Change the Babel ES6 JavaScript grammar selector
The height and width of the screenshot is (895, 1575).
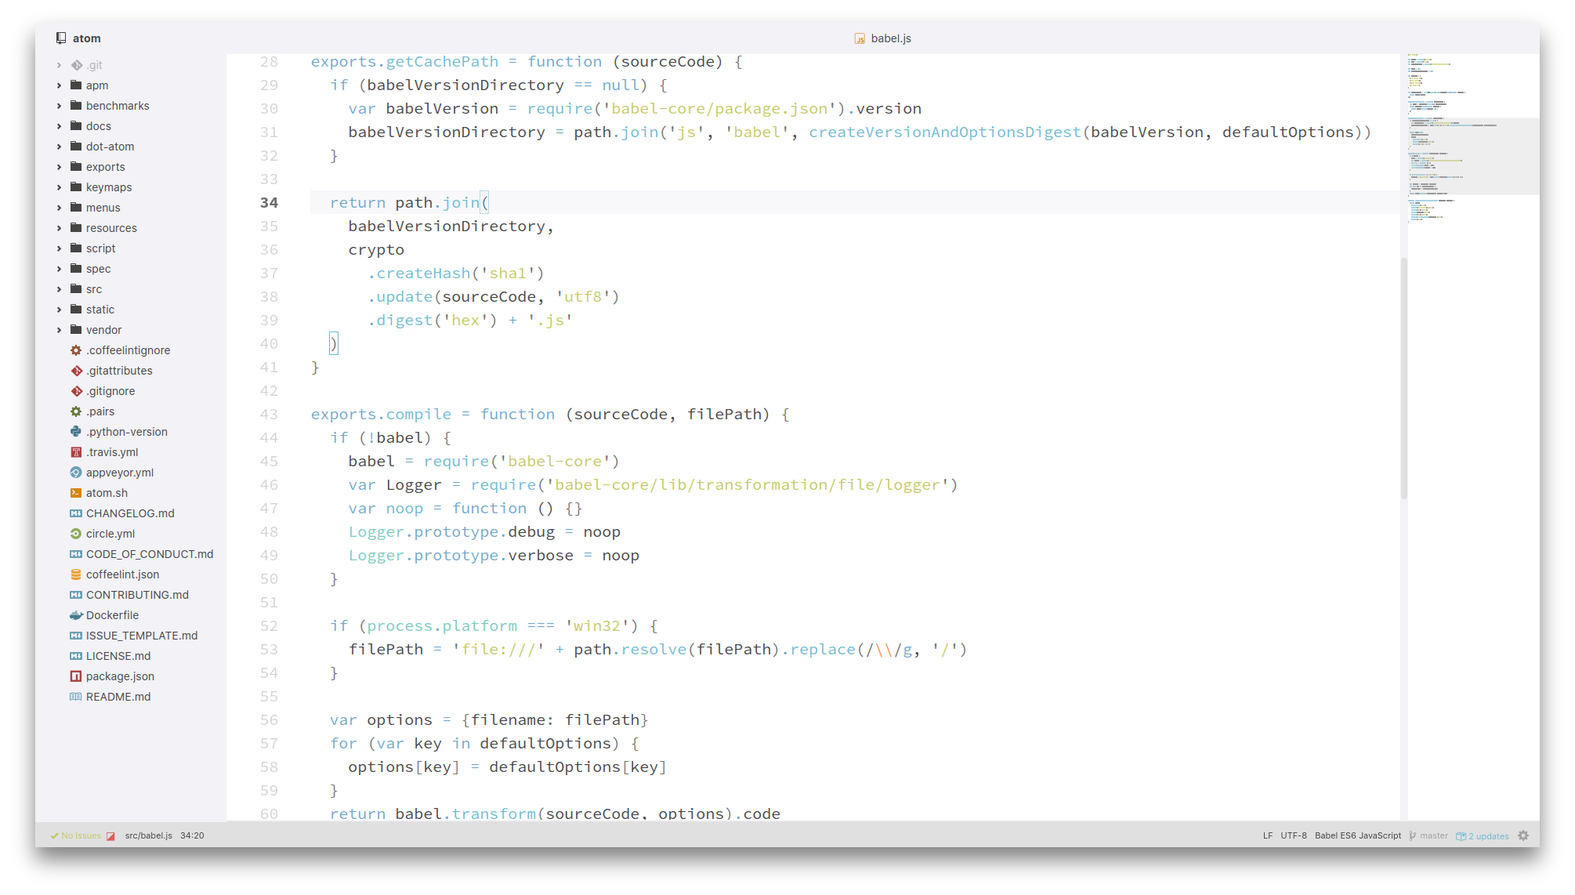click(x=1357, y=835)
